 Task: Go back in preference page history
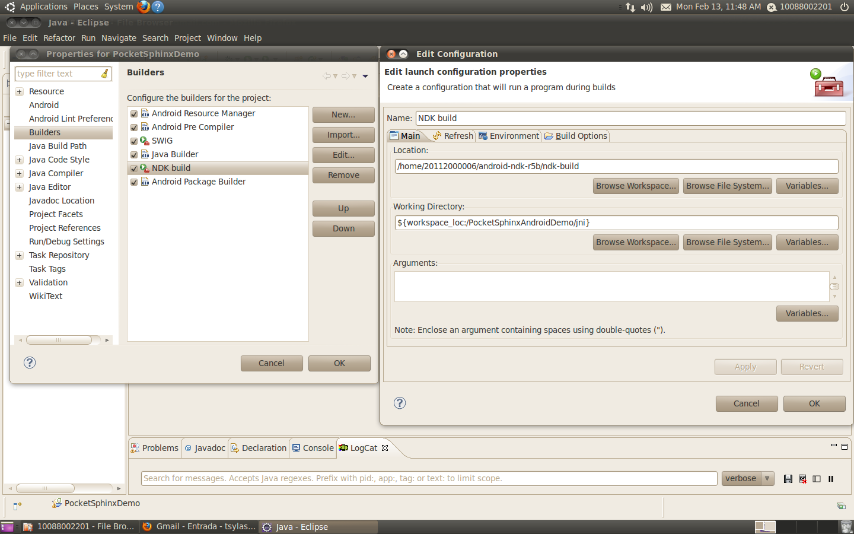(x=327, y=76)
